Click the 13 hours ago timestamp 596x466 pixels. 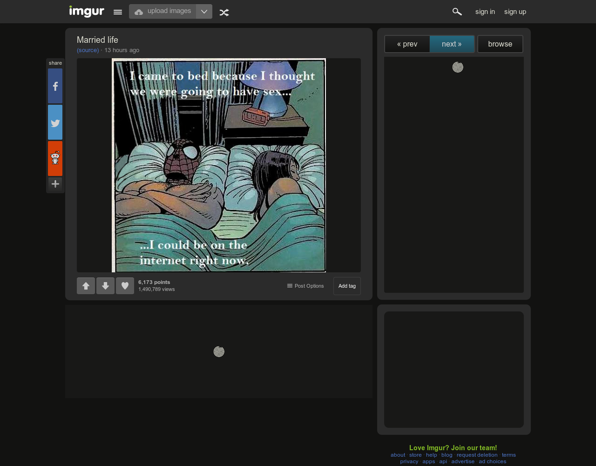click(122, 50)
